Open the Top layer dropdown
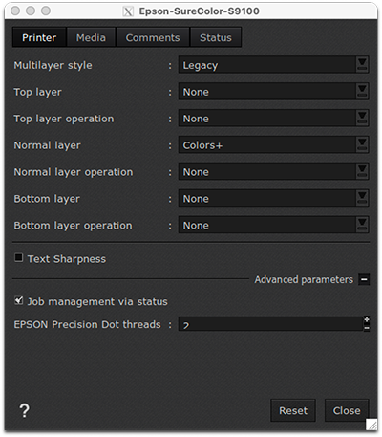Screen dimensions: 382x437 pyautogui.click(x=273, y=92)
